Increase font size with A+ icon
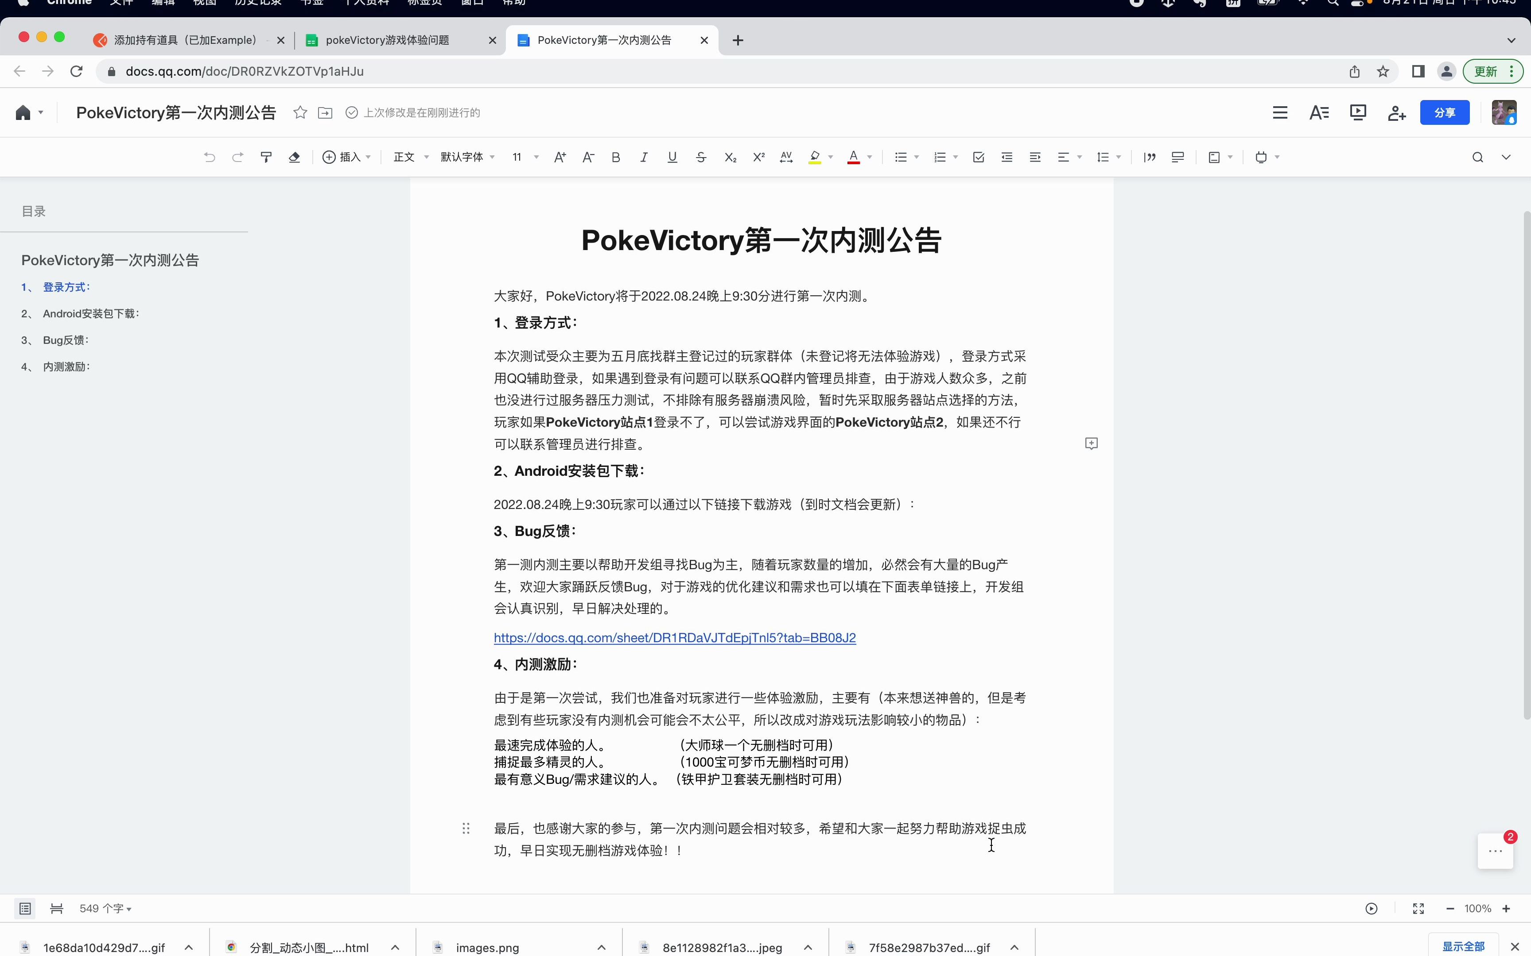 [560, 158]
